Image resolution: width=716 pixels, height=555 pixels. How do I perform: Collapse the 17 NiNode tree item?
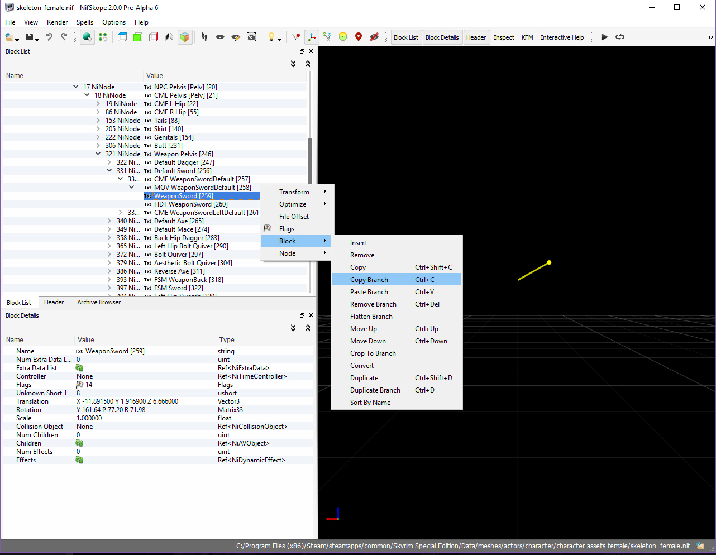tap(75, 87)
